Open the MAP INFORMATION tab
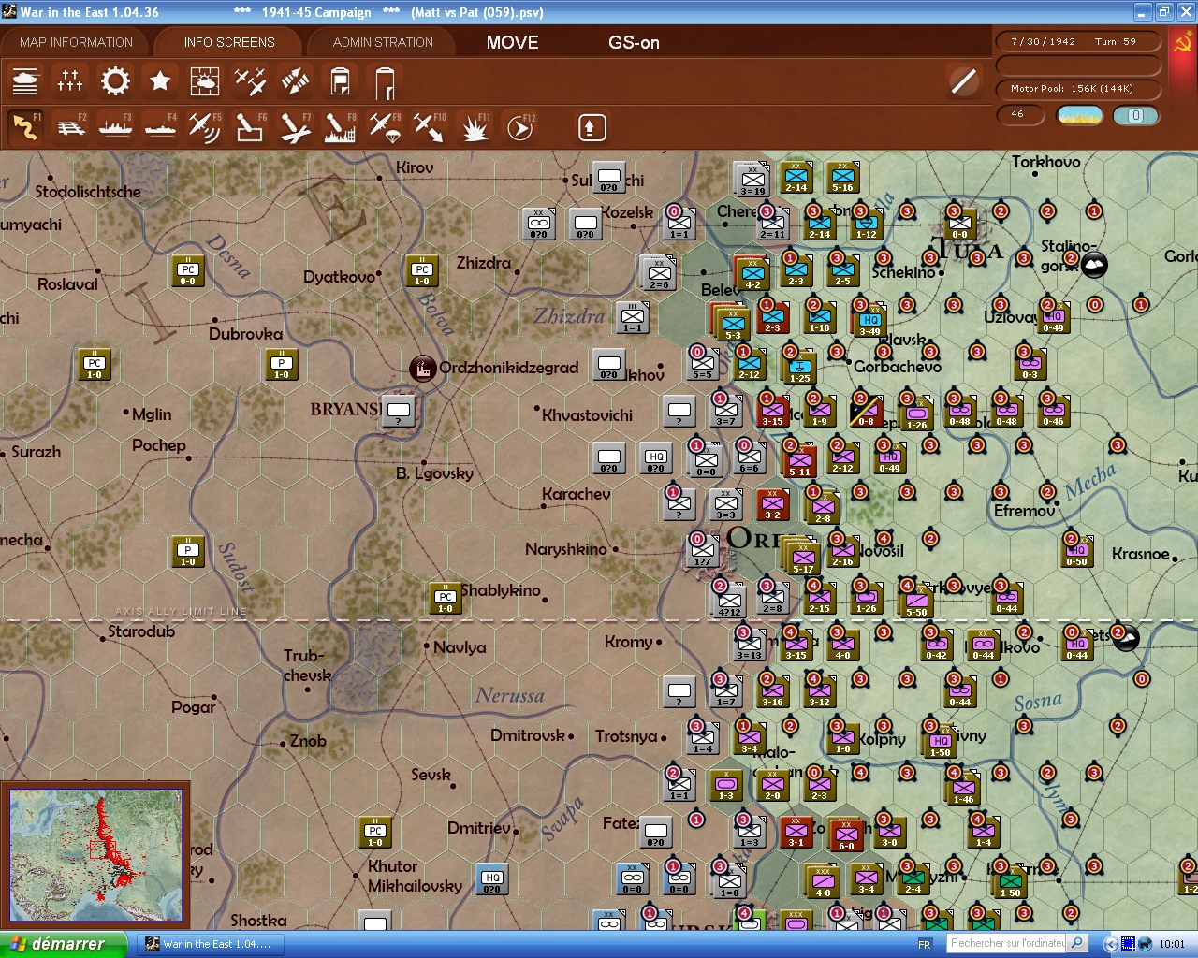The width and height of the screenshot is (1198, 958). (x=76, y=42)
